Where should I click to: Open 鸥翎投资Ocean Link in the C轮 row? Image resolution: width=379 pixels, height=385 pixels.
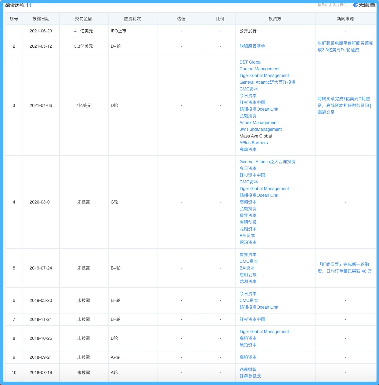point(259,195)
